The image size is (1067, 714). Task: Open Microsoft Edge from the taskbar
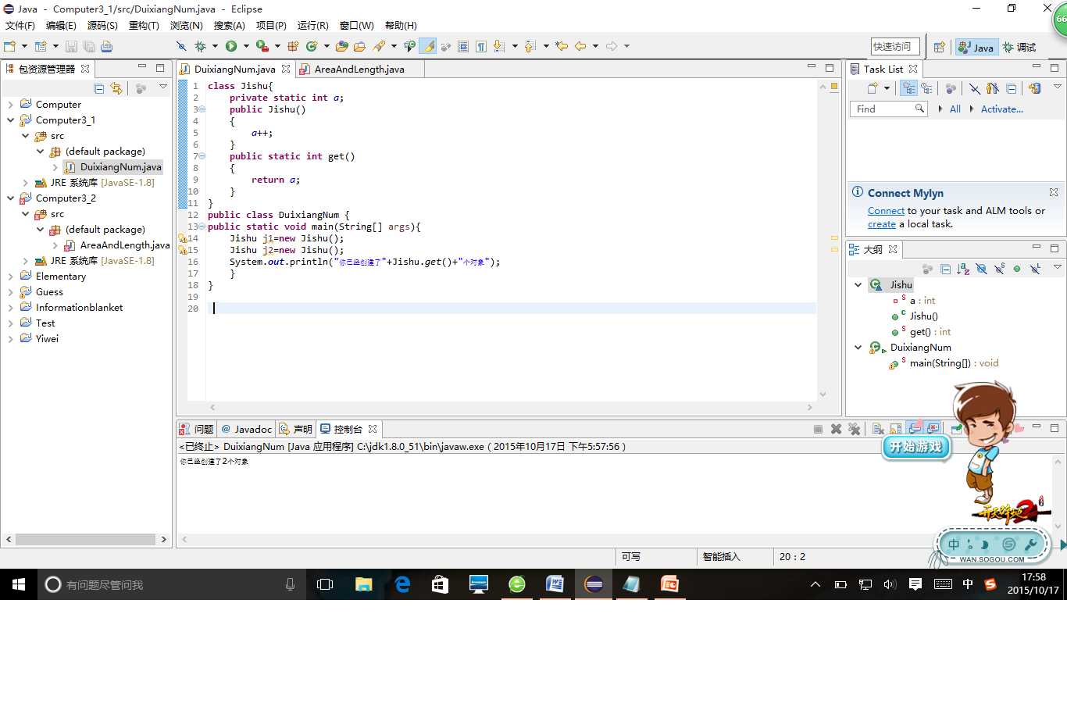coord(402,584)
